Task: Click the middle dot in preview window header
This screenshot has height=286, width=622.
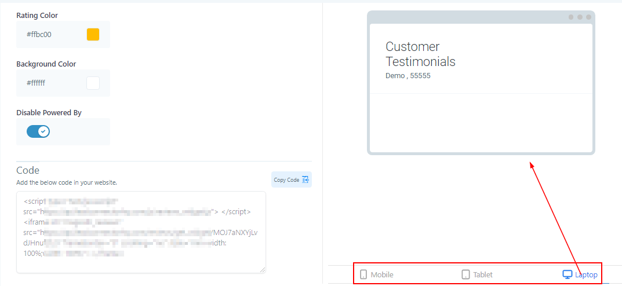Action: (580, 17)
